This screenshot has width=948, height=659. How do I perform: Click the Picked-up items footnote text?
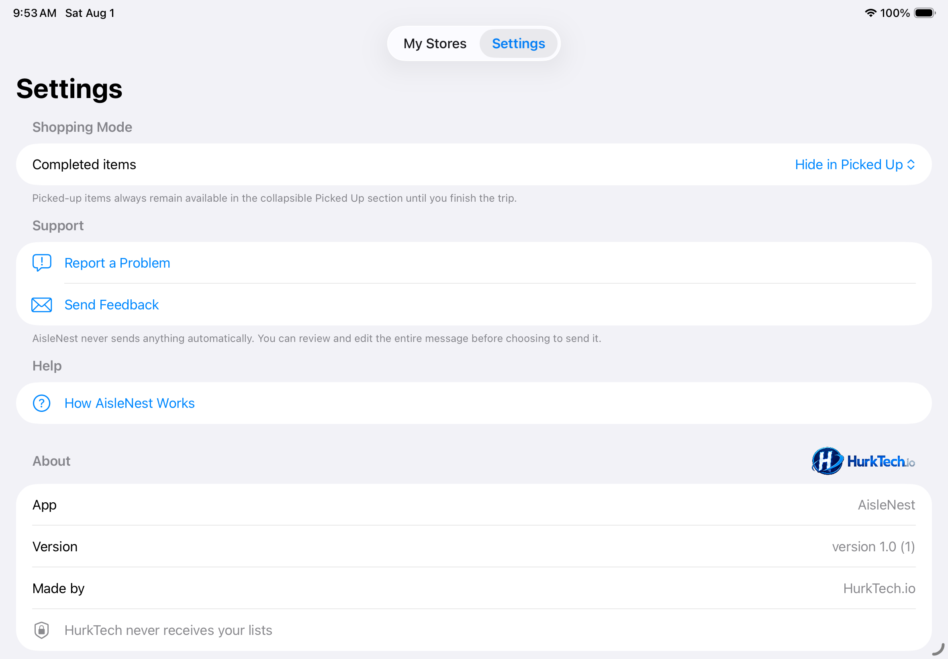(x=274, y=198)
